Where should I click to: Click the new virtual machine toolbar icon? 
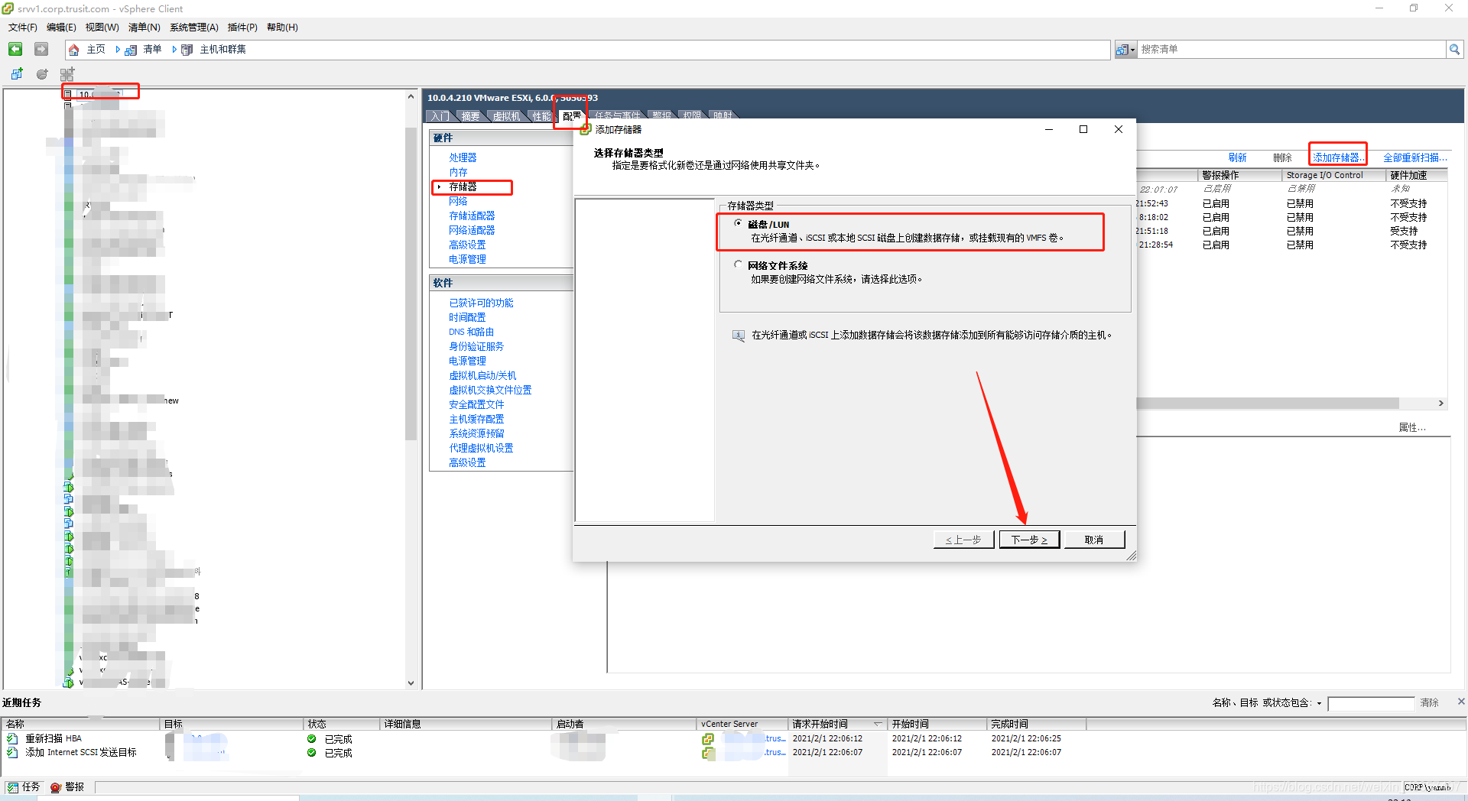17,74
